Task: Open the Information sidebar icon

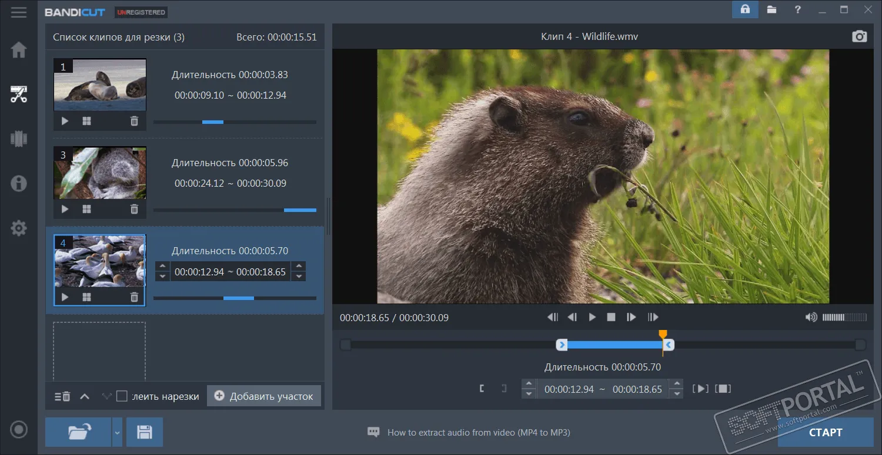Action: coord(19,183)
